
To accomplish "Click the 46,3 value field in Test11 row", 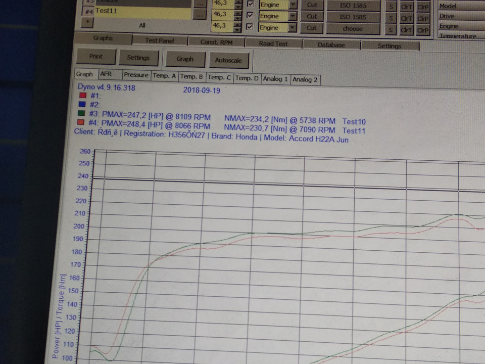I will [223, 15].
